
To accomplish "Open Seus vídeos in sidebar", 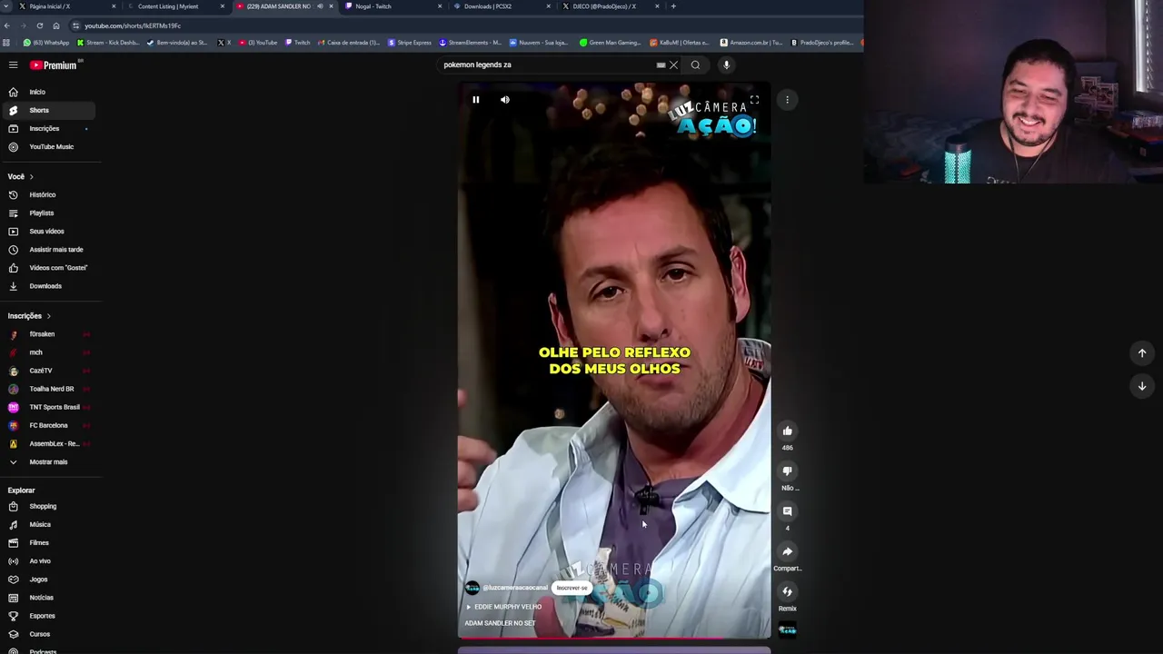I will (47, 231).
